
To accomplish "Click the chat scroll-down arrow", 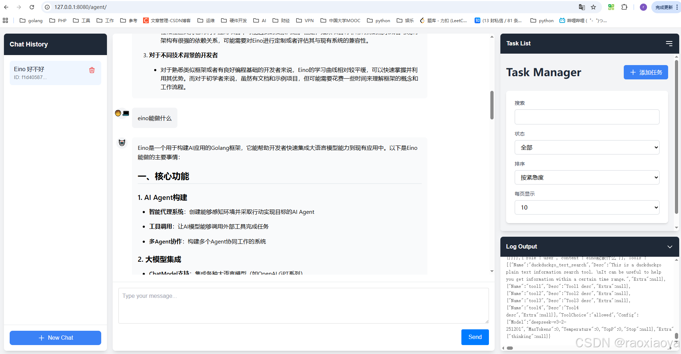I will 492,271.
